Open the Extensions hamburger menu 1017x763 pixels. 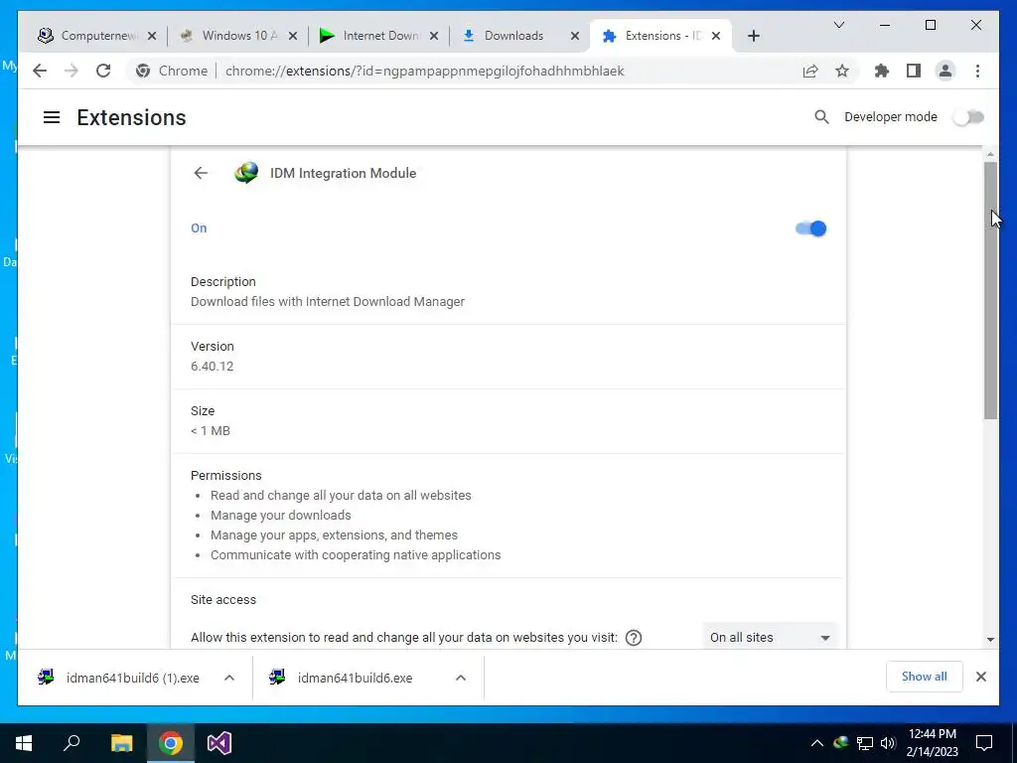52,117
